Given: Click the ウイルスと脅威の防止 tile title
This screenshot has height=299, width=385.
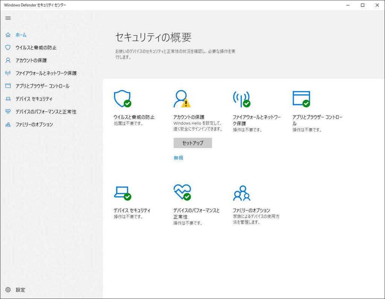Looking at the screenshot, I should point(134,117).
